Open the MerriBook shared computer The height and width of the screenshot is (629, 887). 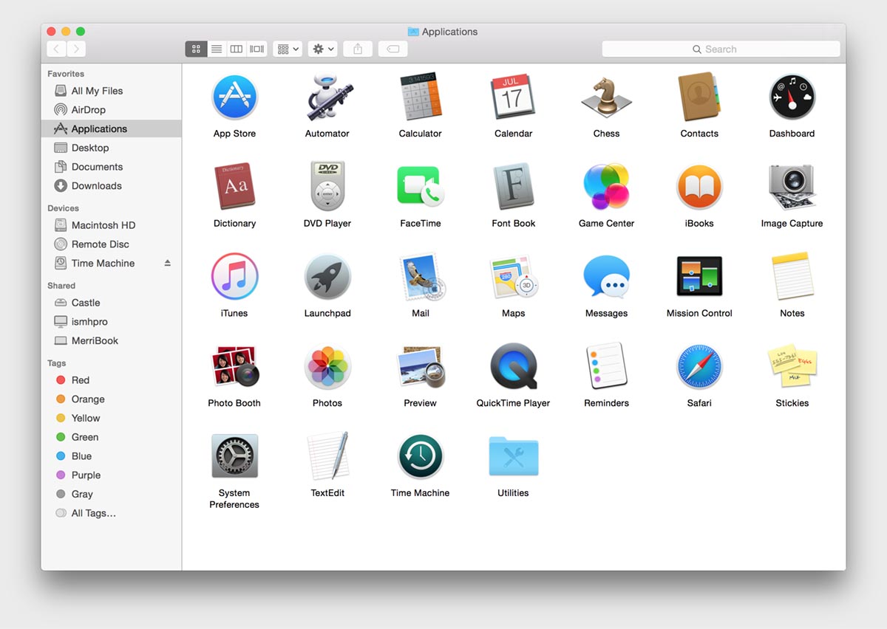[111, 341]
